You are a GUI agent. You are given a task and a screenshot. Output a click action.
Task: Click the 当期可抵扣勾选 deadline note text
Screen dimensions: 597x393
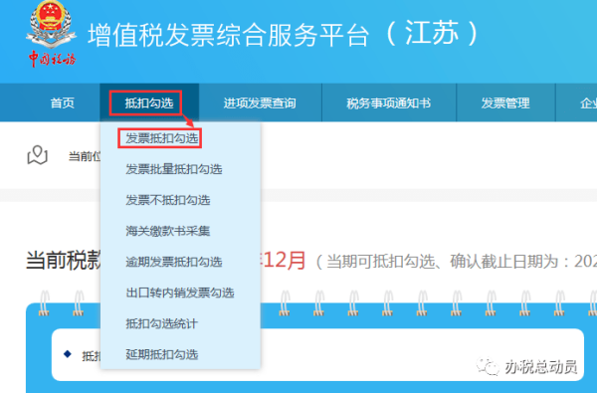[456, 262]
